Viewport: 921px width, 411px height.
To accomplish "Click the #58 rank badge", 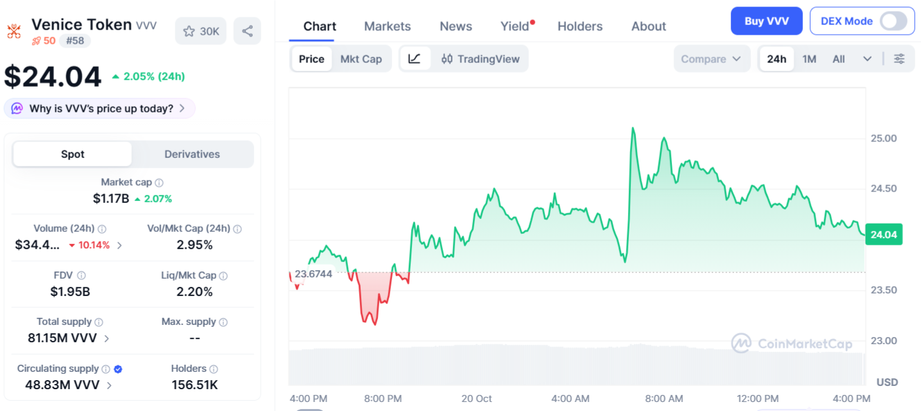I will 75,41.
